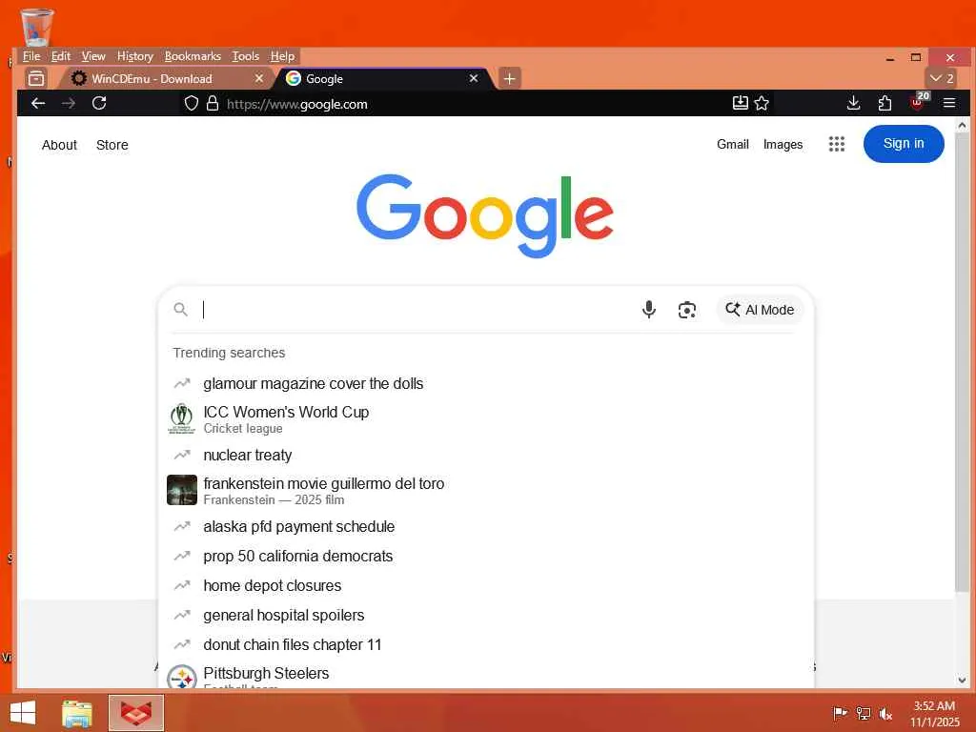
Task: Open the Edit menu
Action: [61, 56]
